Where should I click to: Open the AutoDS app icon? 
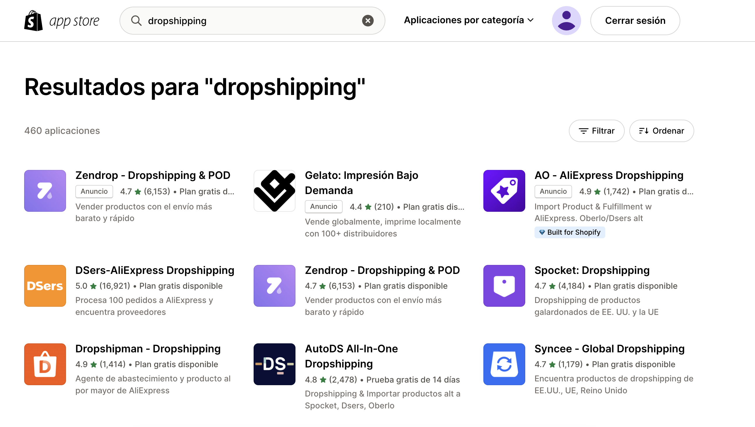pos(275,364)
